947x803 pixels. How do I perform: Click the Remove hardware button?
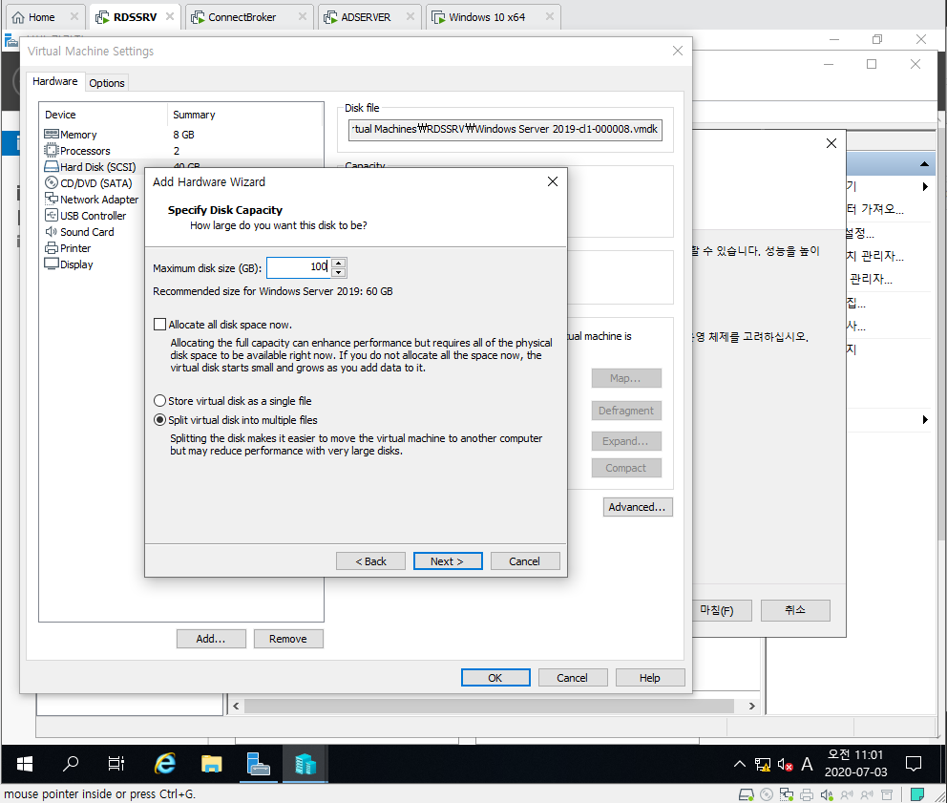(x=288, y=639)
